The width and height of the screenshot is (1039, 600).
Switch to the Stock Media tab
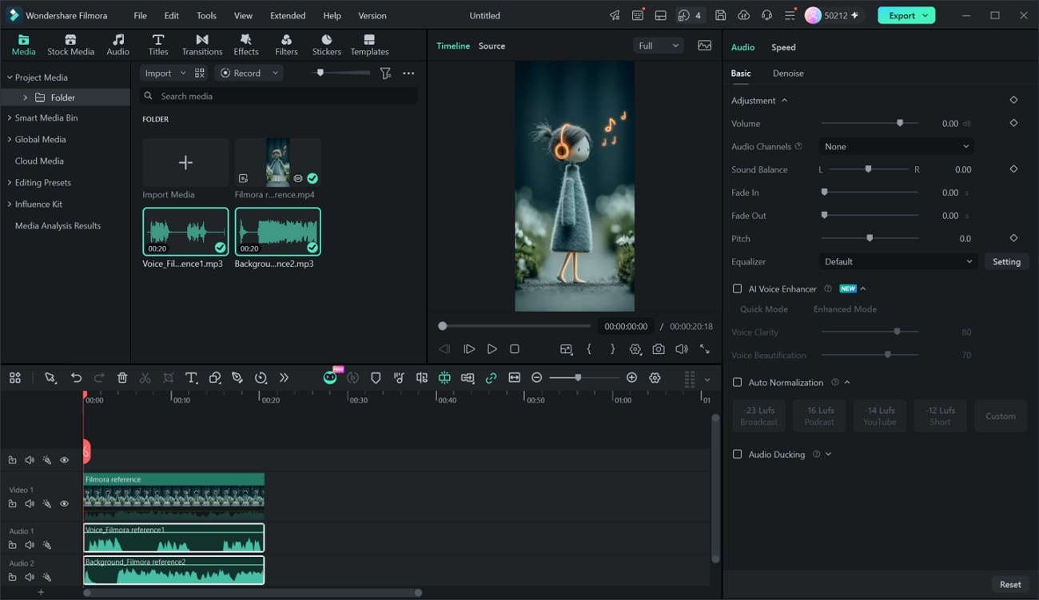tap(70, 45)
